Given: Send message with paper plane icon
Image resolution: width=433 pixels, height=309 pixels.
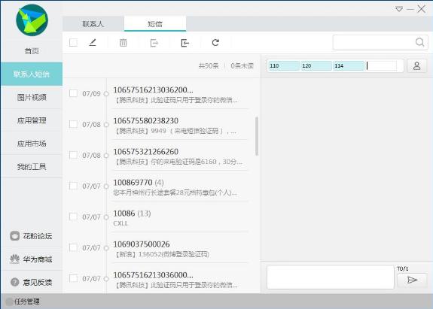Looking at the screenshot, I should [x=412, y=280].
